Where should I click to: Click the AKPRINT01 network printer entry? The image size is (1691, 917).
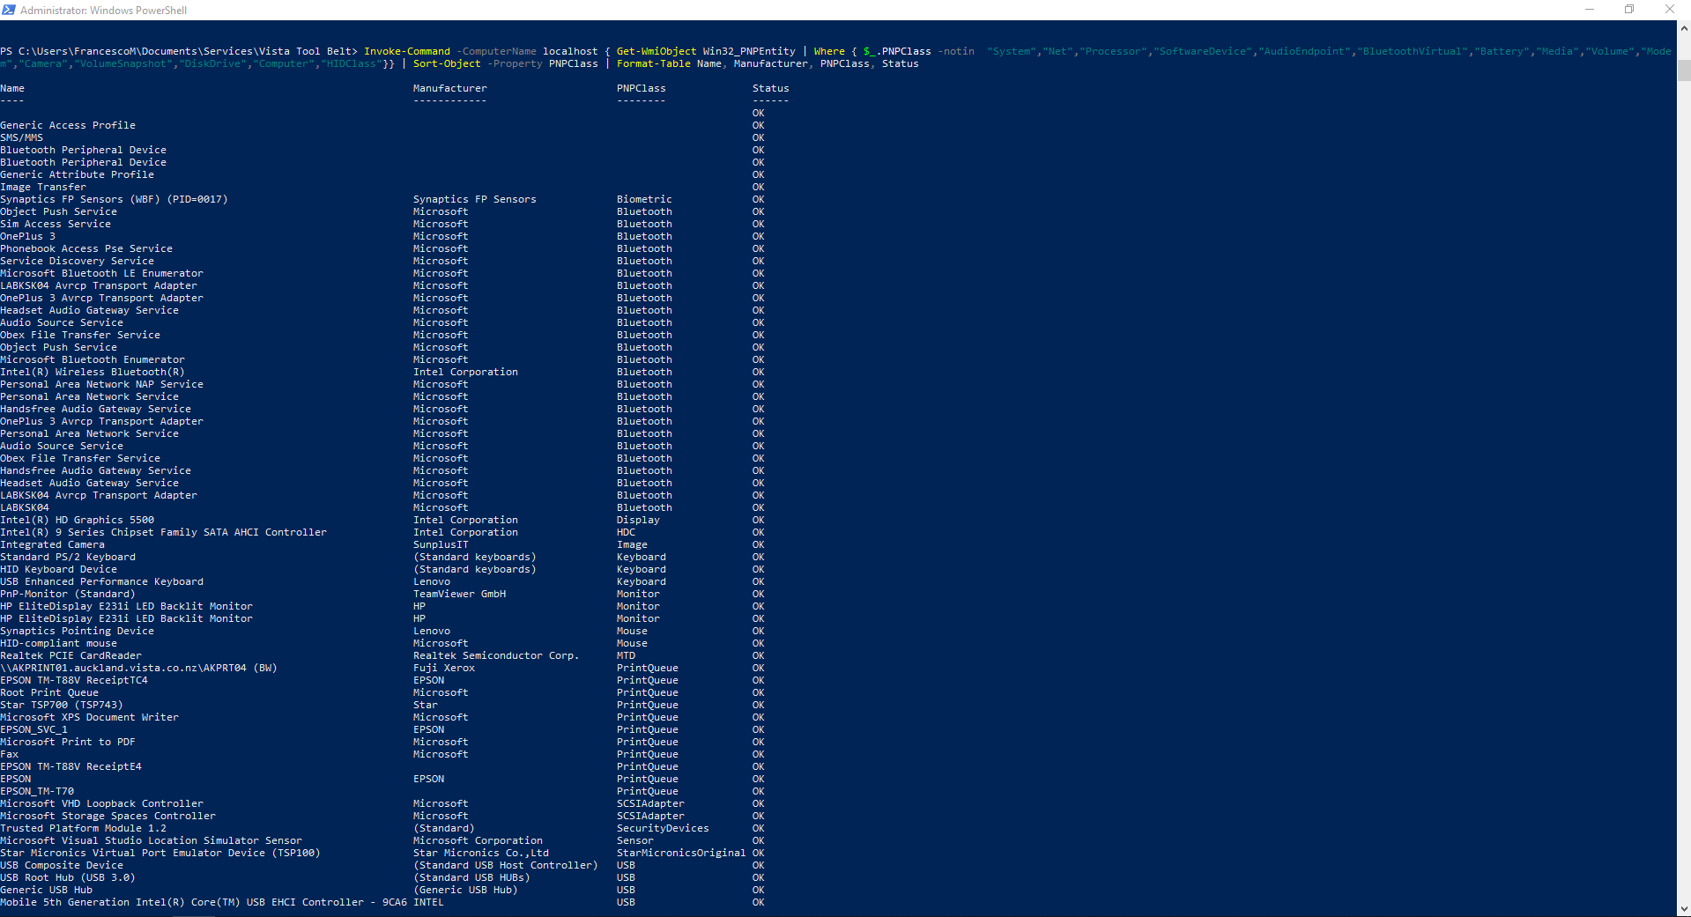point(138,668)
